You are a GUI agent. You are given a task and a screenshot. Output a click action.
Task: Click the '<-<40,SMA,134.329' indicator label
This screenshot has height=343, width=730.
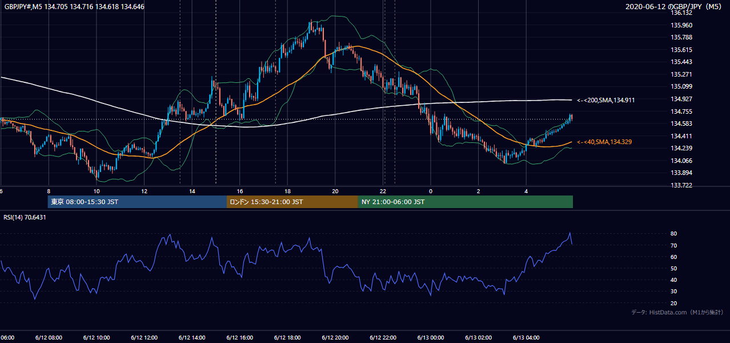click(x=604, y=142)
